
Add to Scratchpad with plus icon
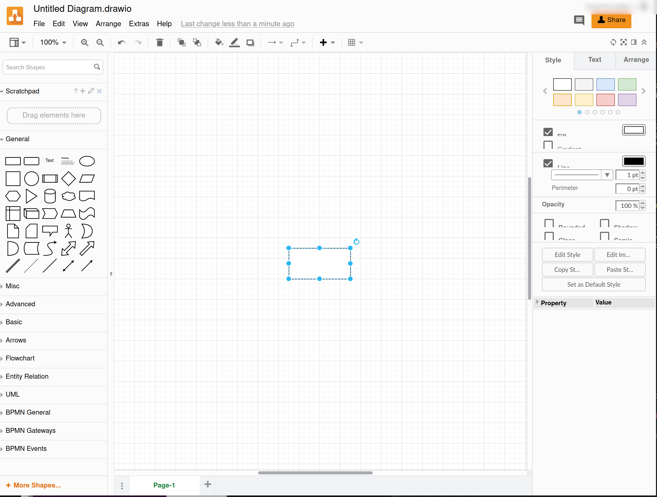pos(83,91)
